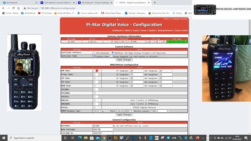
Task: Click the Windows search box
Action: pyautogui.click(x=35, y=138)
